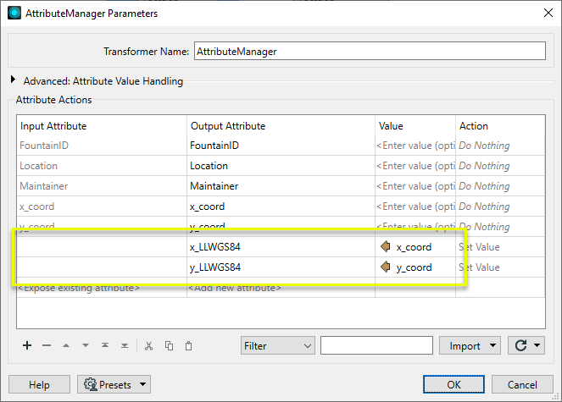The height and width of the screenshot is (402, 562).
Task: Click the move to bottom icon
Action: tap(125, 345)
